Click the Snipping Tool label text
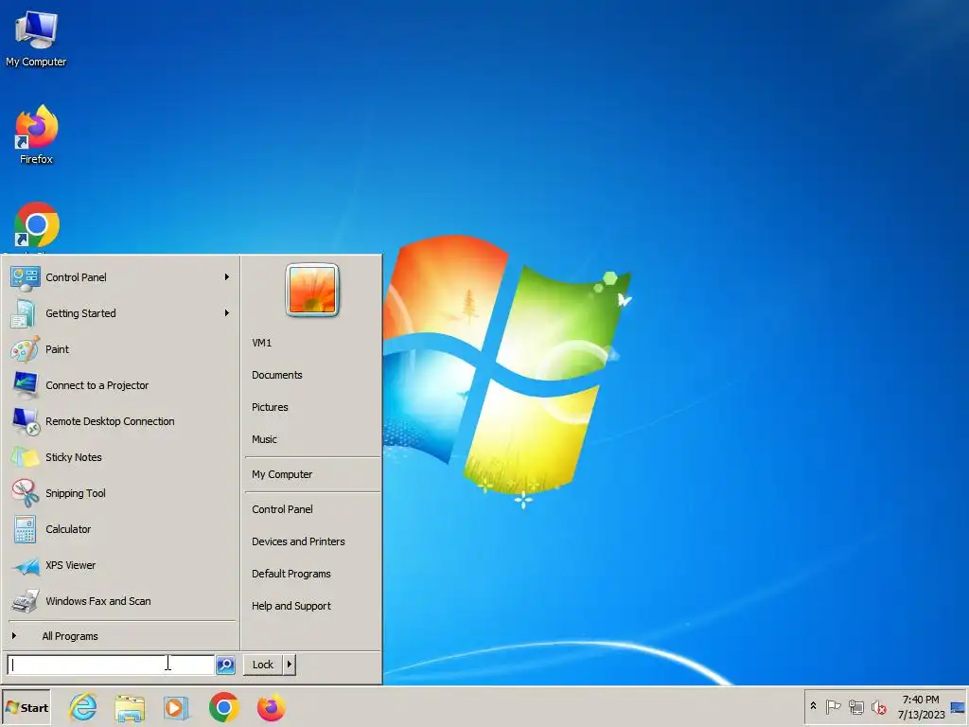This screenshot has width=969, height=727. coord(76,493)
